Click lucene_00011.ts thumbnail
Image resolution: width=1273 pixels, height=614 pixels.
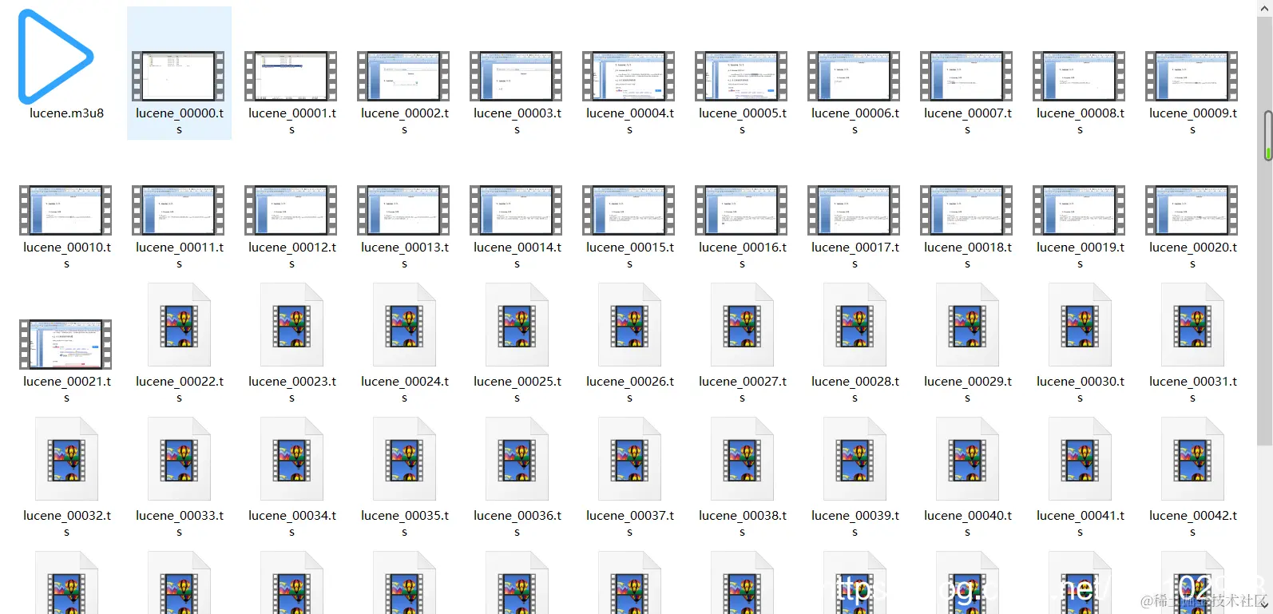pyautogui.click(x=178, y=211)
